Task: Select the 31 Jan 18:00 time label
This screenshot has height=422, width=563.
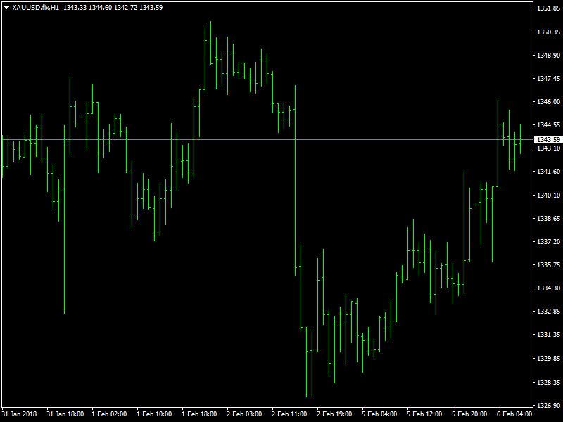Action: pos(65,414)
